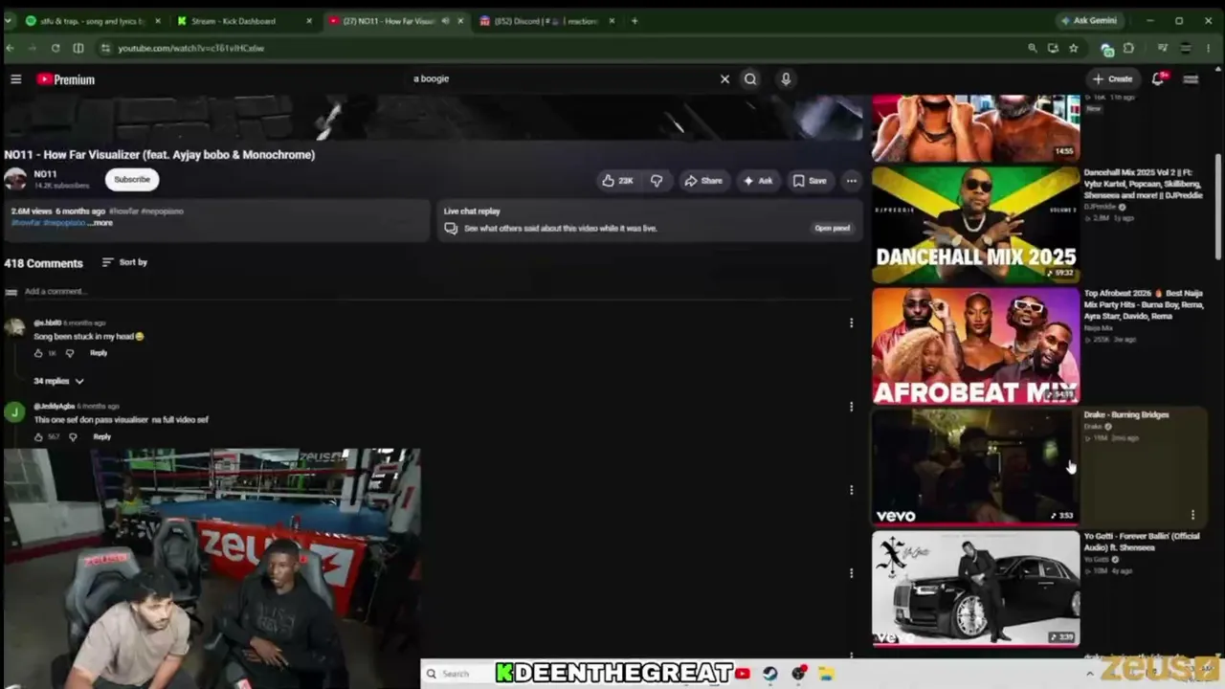This screenshot has height=689, width=1225.
Task: Open the Create menu
Action: pos(1112,79)
